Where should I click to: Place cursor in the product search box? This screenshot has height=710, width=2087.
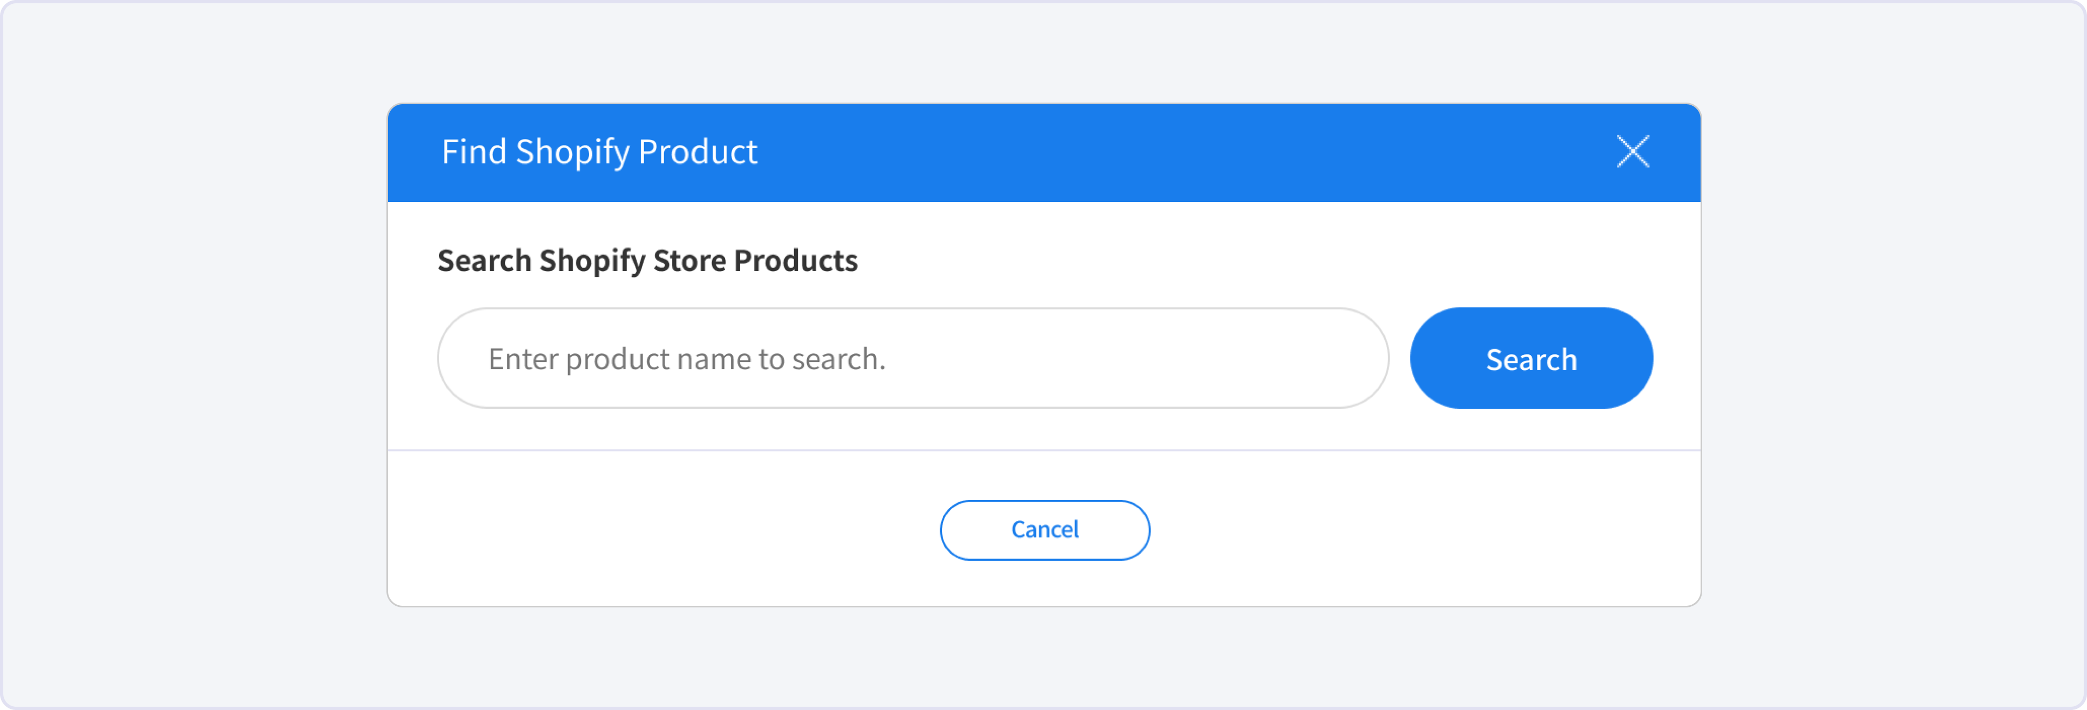pos(913,359)
